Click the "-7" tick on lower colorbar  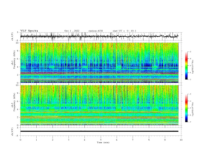190,122
